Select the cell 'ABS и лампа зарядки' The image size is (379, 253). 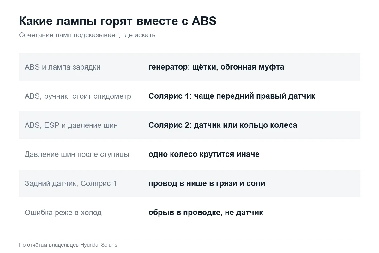click(x=63, y=67)
